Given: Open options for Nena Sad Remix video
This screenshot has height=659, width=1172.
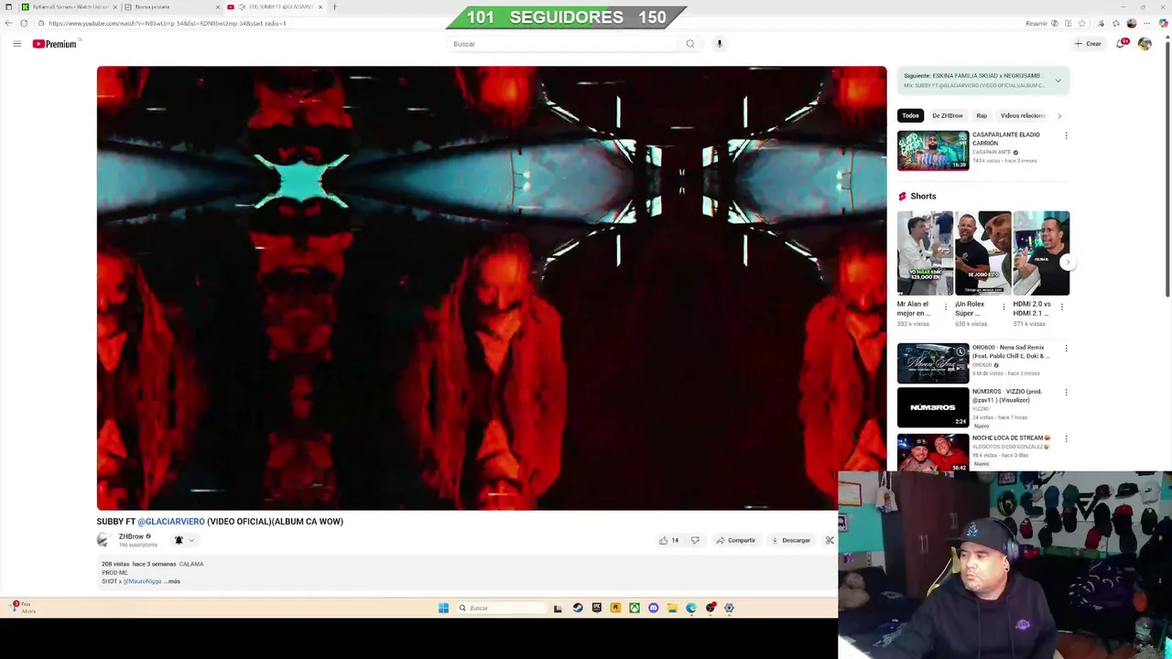Looking at the screenshot, I should pos(1066,349).
